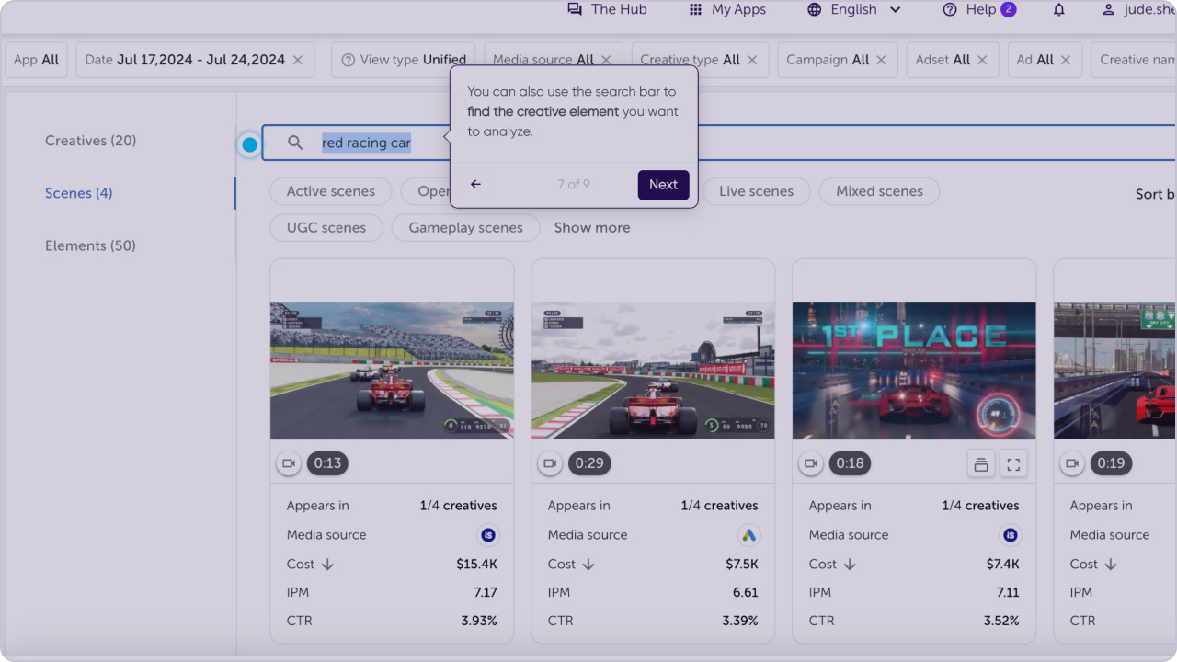Click the Show more link
The width and height of the screenshot is (1177, 662).
pos(591,228)
